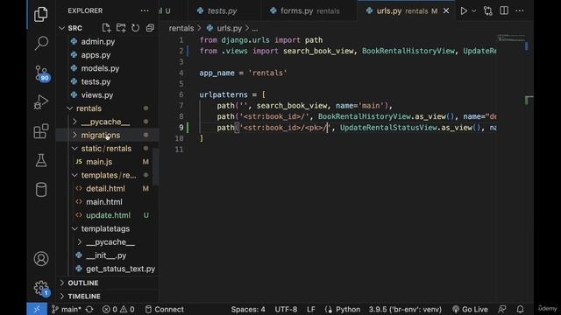Synchronize changes icon in status bar
561x315 pixels.
click(x=89, y=309)
